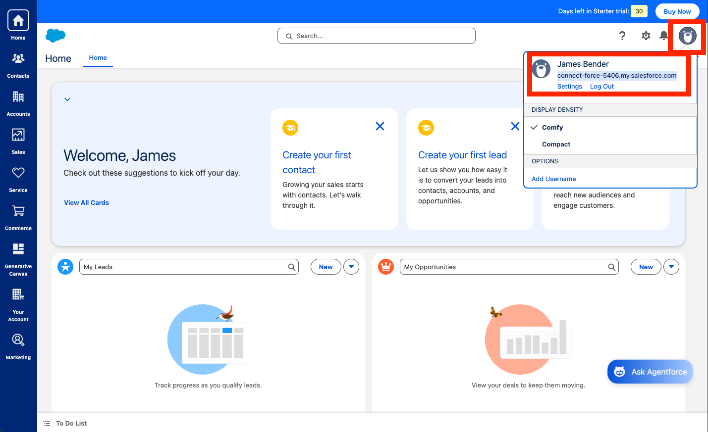Dismiss the Create your first lead card
708x432 pixels.
click(515, 126)
